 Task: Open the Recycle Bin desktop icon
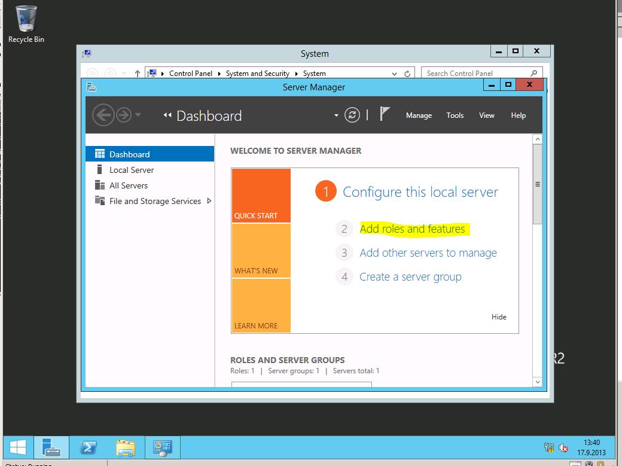click(26, 24)
